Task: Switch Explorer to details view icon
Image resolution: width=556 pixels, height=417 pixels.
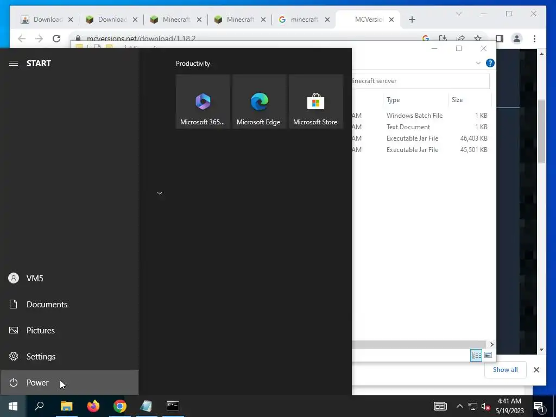Action: tap(476, 355)
